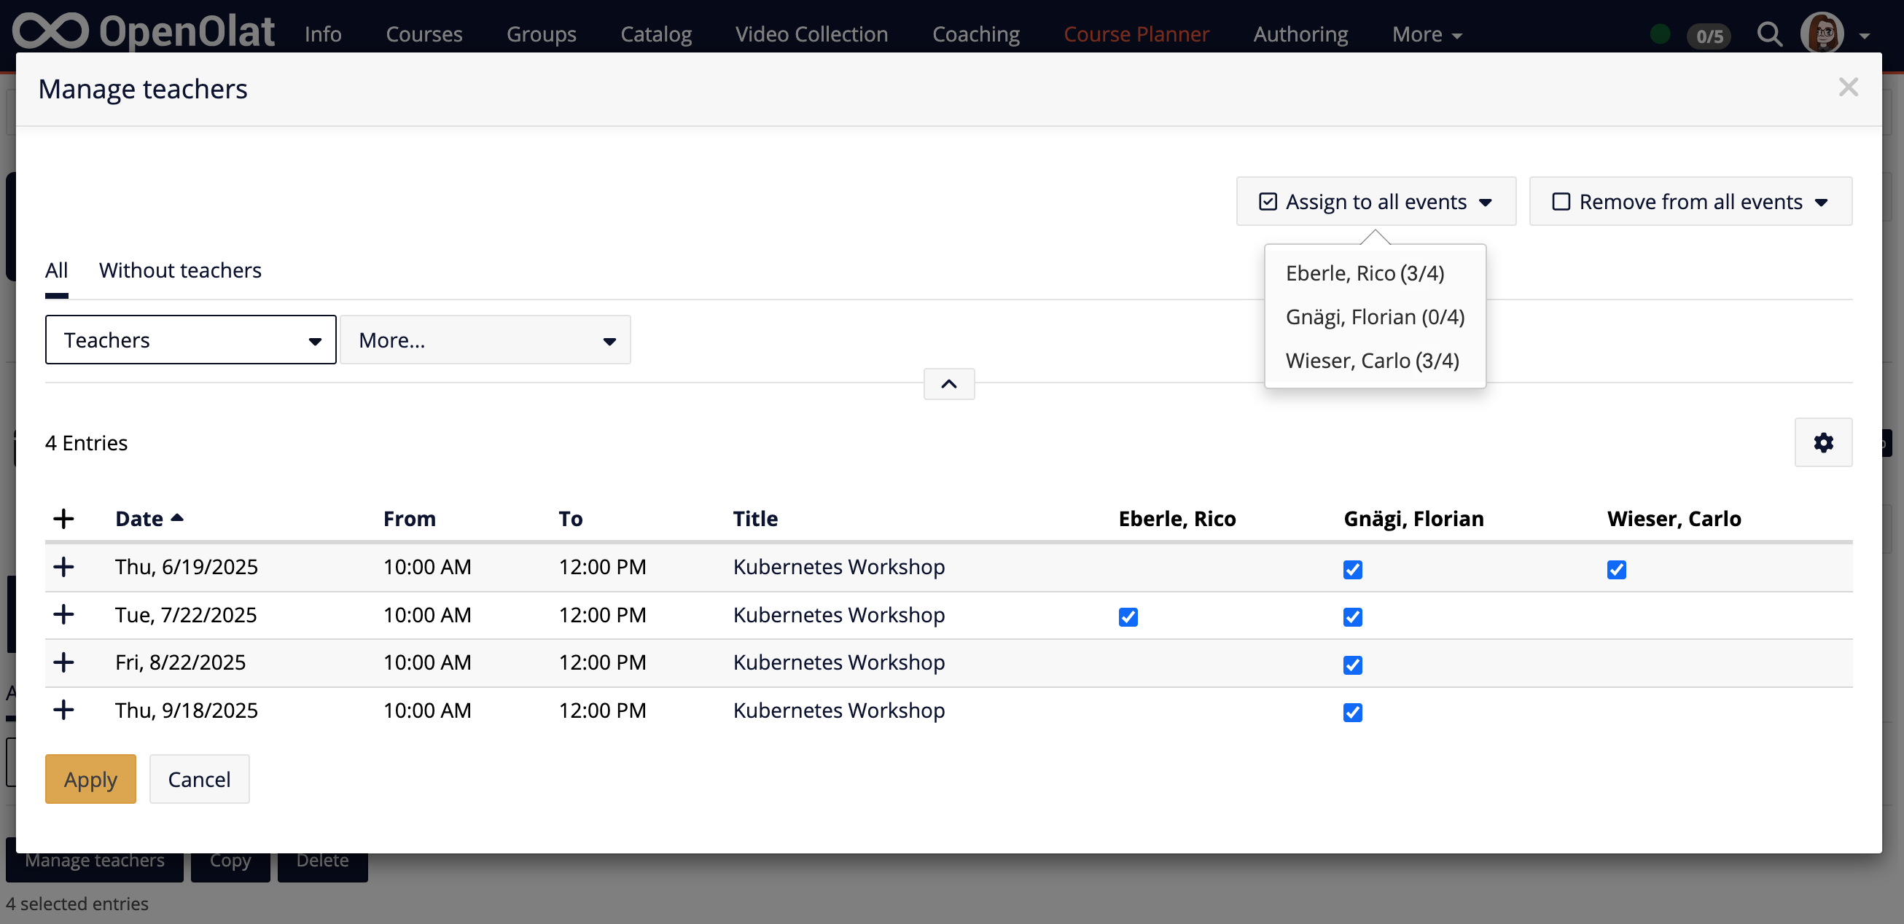
Task: Click the plus icon beside Fri, 8/22/2025
Action: (64, 662)
